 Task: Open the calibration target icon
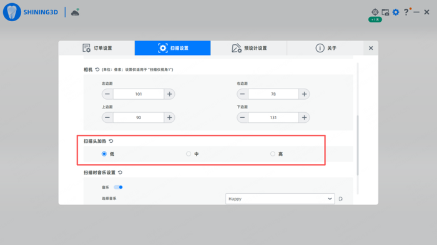[x=375, y=12]
